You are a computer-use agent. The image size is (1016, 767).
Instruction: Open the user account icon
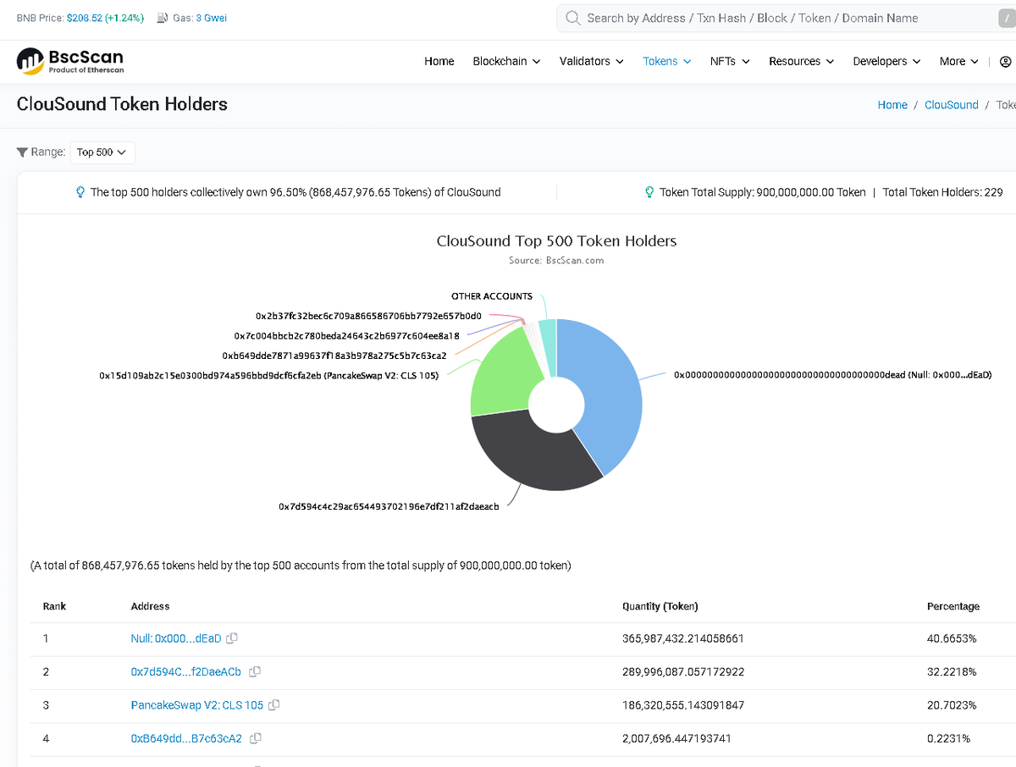[x=1005, y=62]
